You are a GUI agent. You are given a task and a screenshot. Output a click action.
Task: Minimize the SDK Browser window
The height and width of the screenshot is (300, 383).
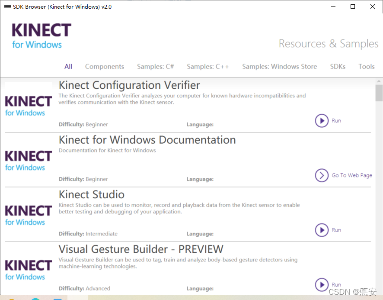(x=333, y=6)
